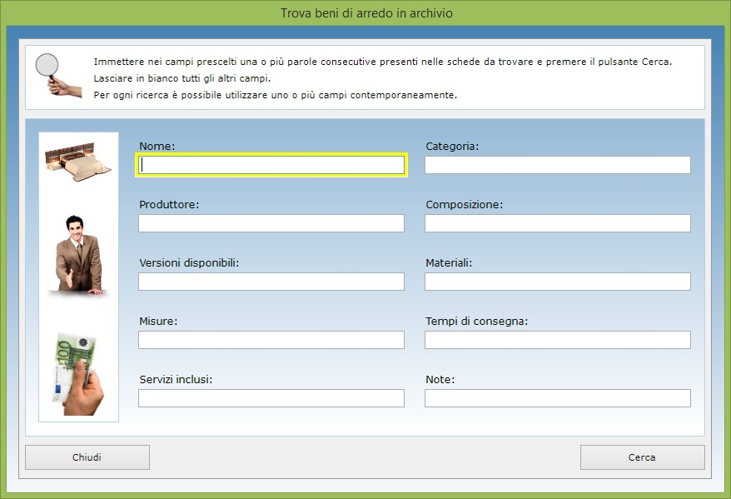
Task: Select the Produttore input field
Action: pyautogui.click(x=271, y=223)
